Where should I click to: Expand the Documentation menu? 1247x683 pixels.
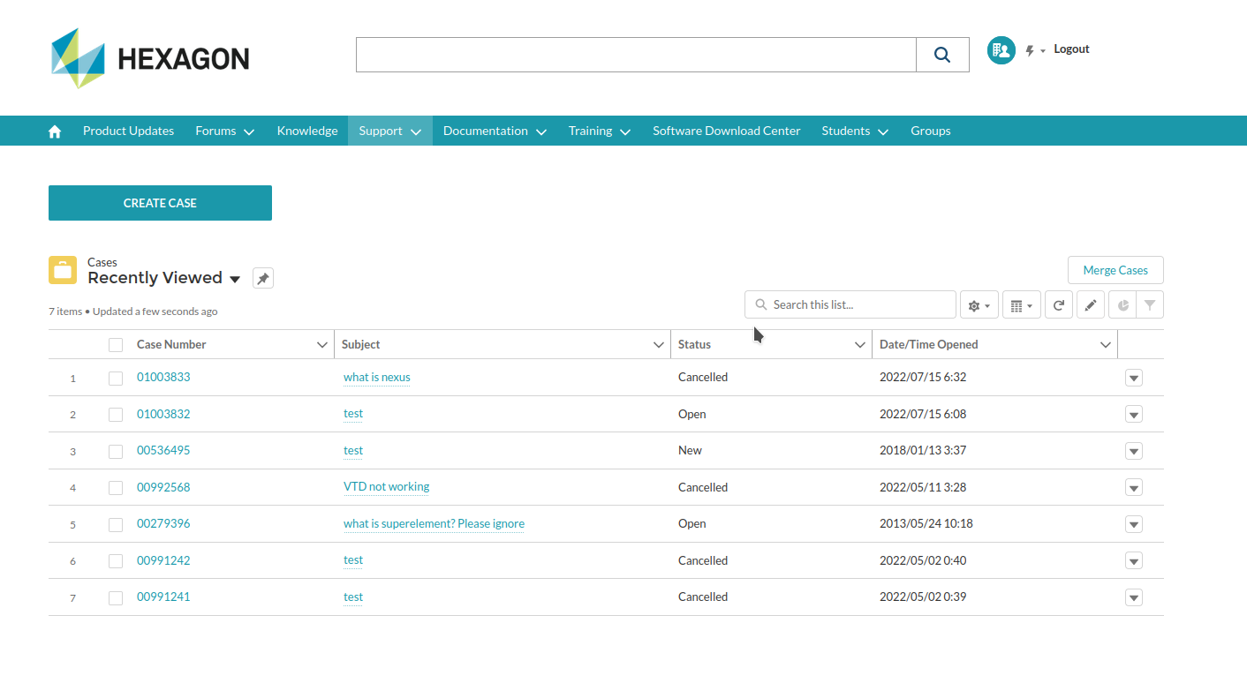tap(495, 131)
